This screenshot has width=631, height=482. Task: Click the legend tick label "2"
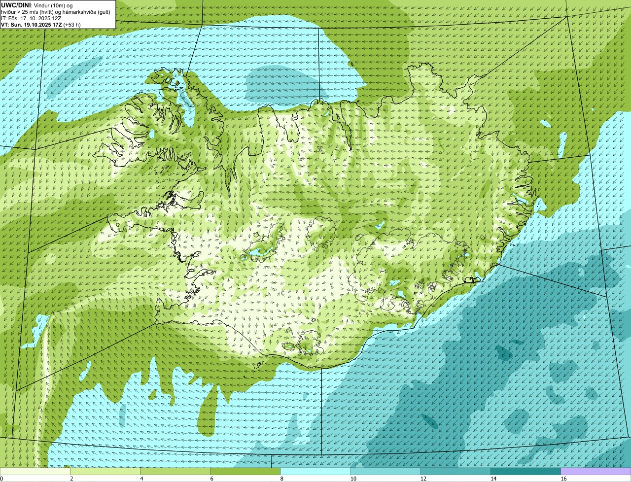71,479
